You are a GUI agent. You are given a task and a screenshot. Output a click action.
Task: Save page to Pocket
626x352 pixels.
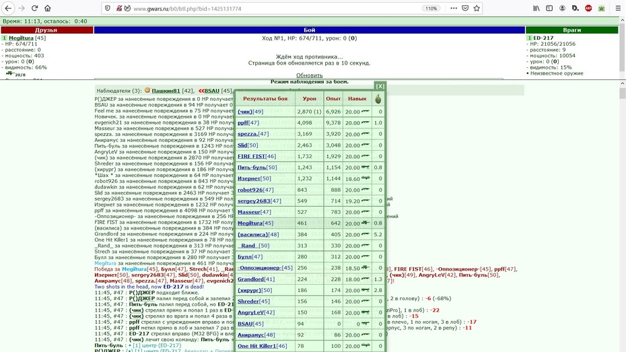click(x=465, y=8)
